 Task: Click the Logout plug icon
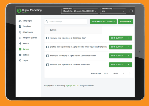(x=20, y=61)
